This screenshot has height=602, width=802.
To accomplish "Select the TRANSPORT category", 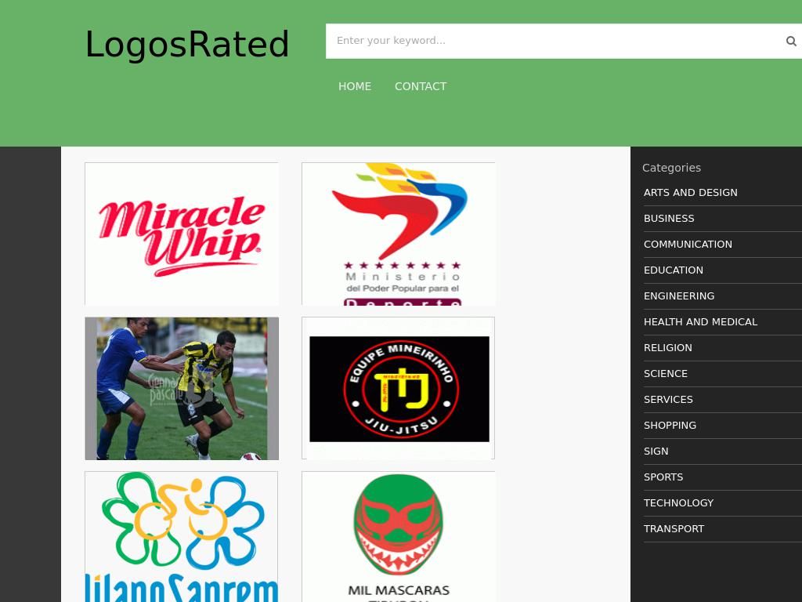I will tap(674, 529).
